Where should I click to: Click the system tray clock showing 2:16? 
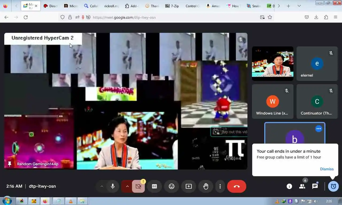pyautogui.click(x=329, y=201)
